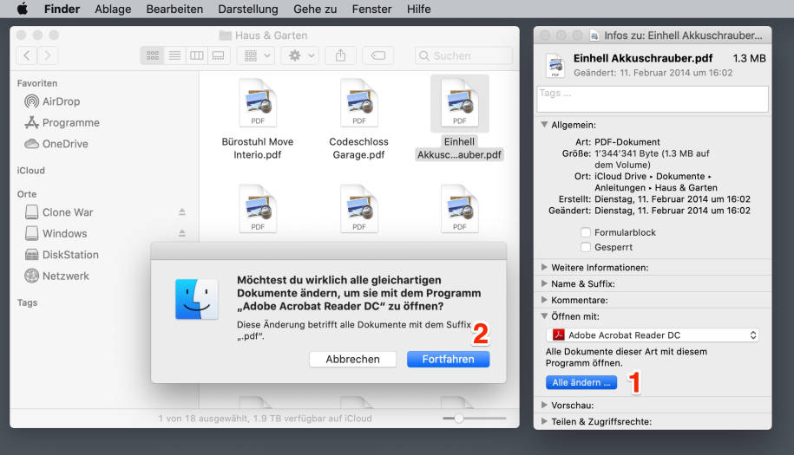
Task: Open the Apple menu
Action: (x=23, y=9)
